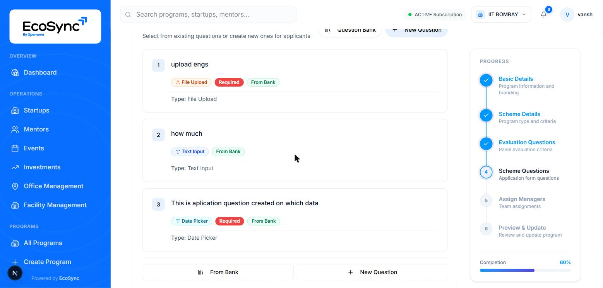
Task: Click the Scheme Details checkmark step icon
Action: point(486,115)
